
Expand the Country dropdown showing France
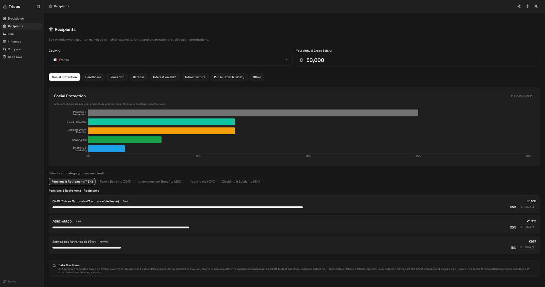click(170, 60)
